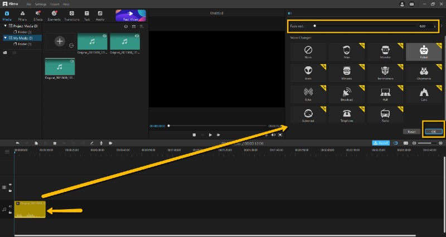446x237 pixels.
Task: Choose the Transformers voice effect
Action: pos(384,73)
